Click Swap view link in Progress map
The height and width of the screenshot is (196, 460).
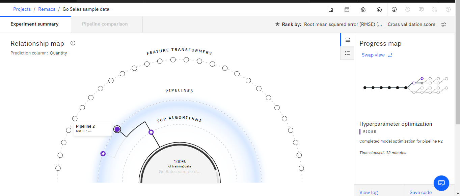373,55
